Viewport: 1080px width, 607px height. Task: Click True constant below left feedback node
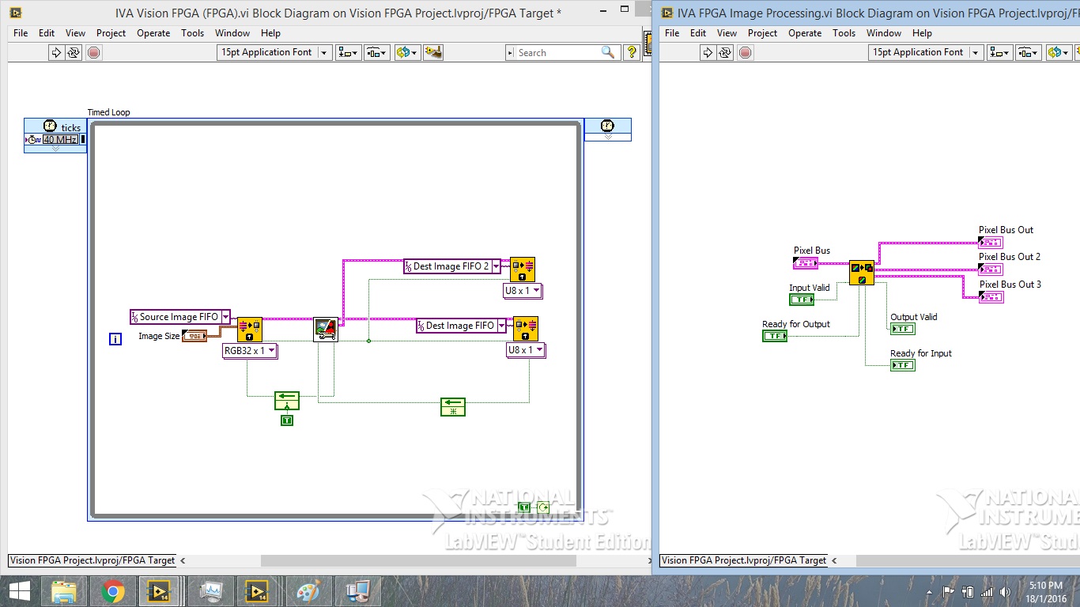click(x=287, y=420)
